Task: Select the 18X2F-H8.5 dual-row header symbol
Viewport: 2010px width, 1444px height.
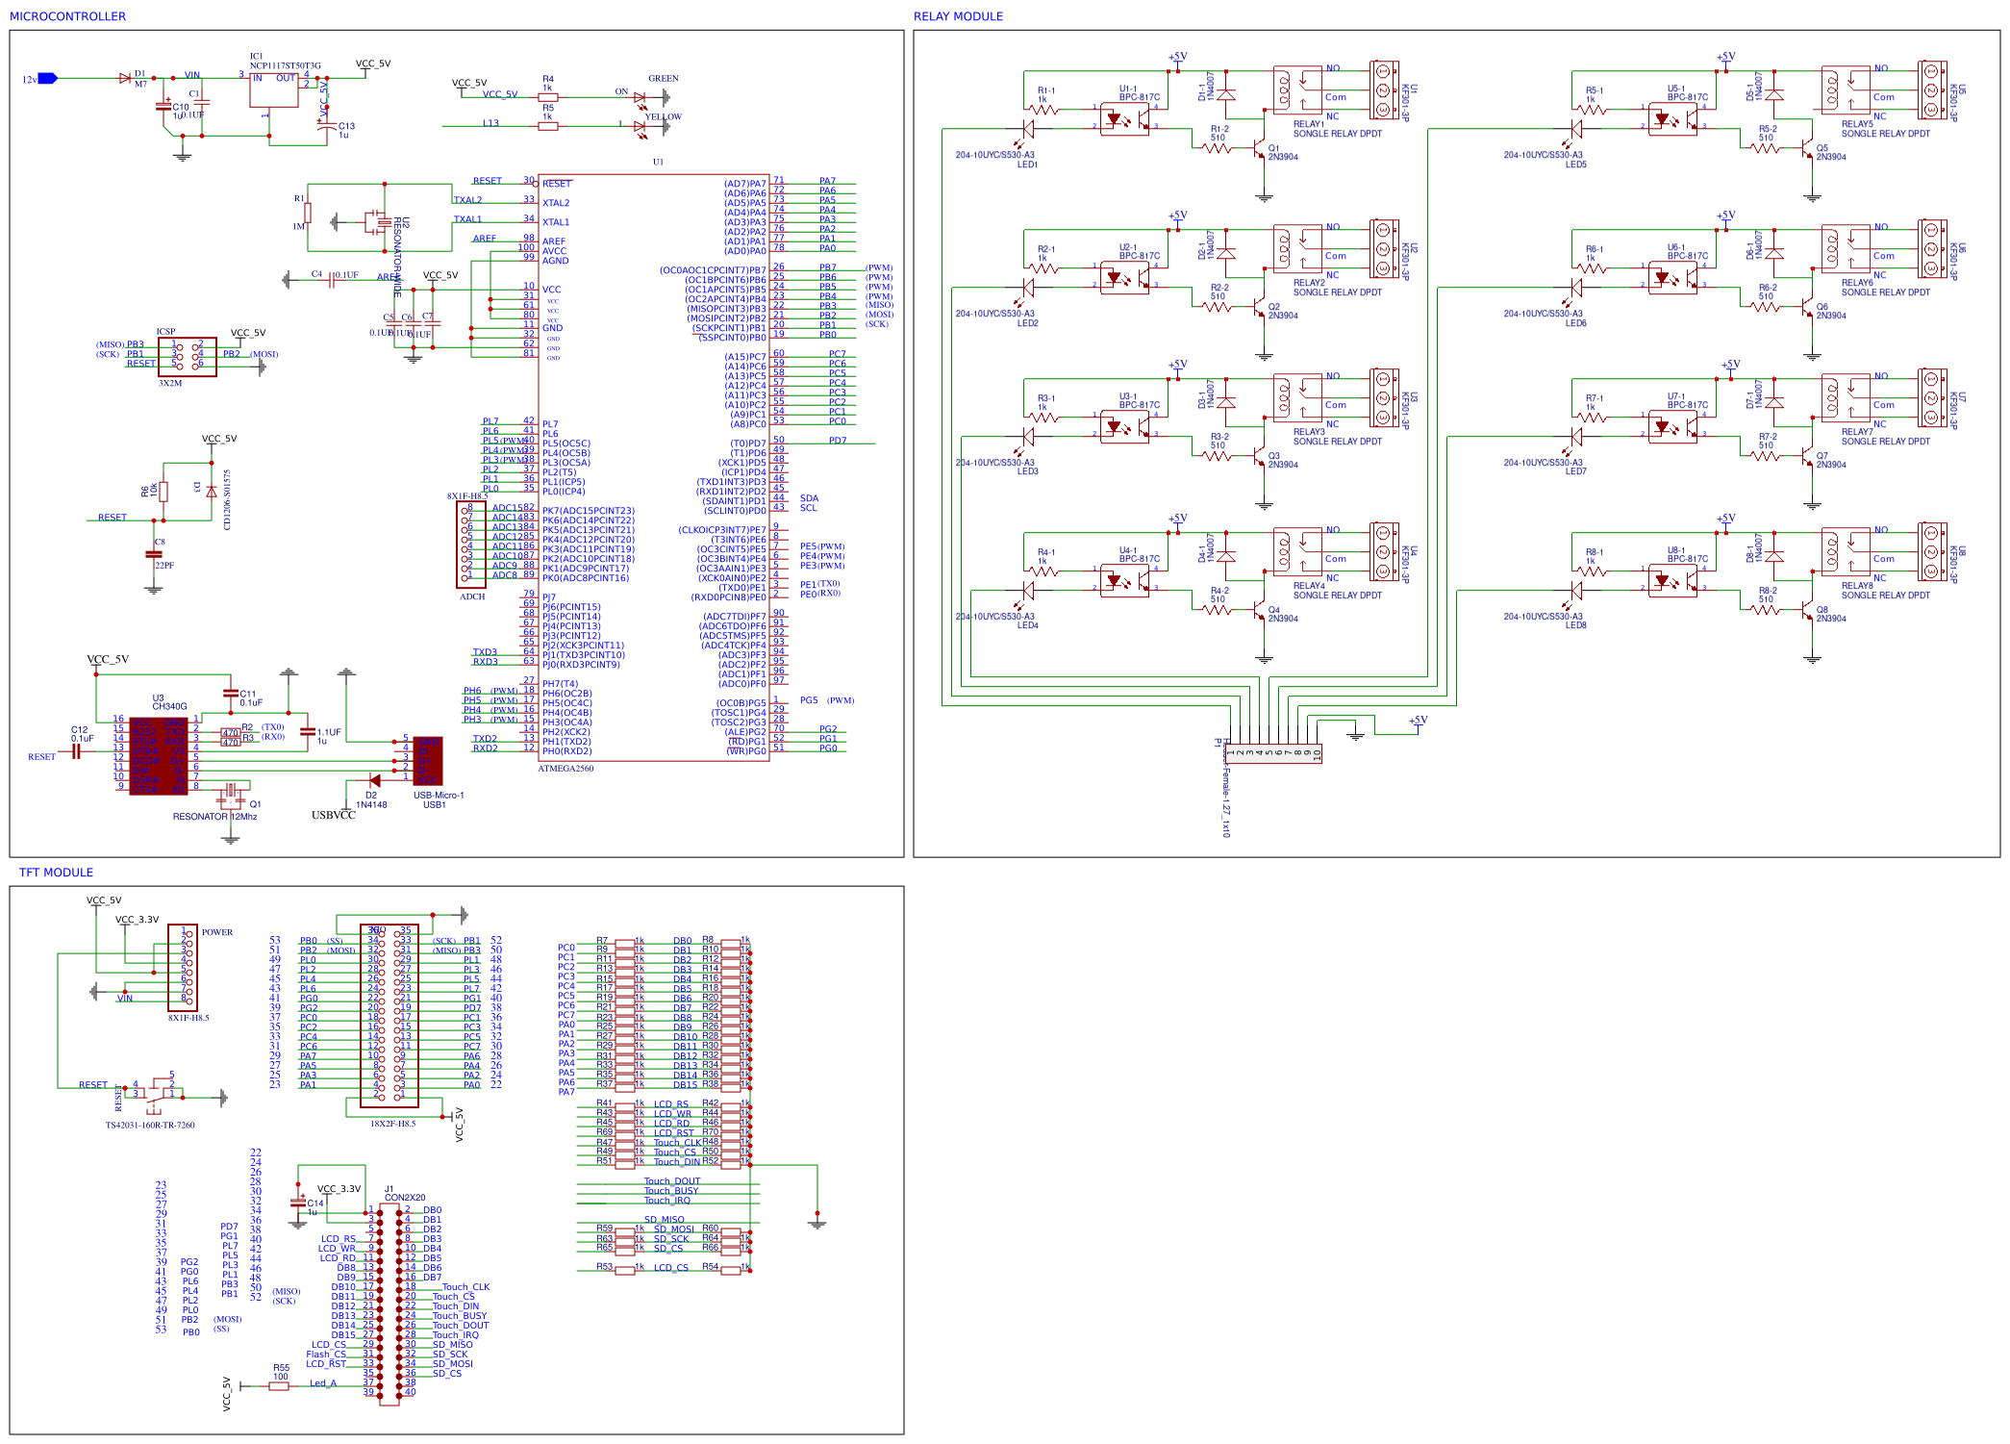Action: pyautogui.click(x=389, y=1016)
